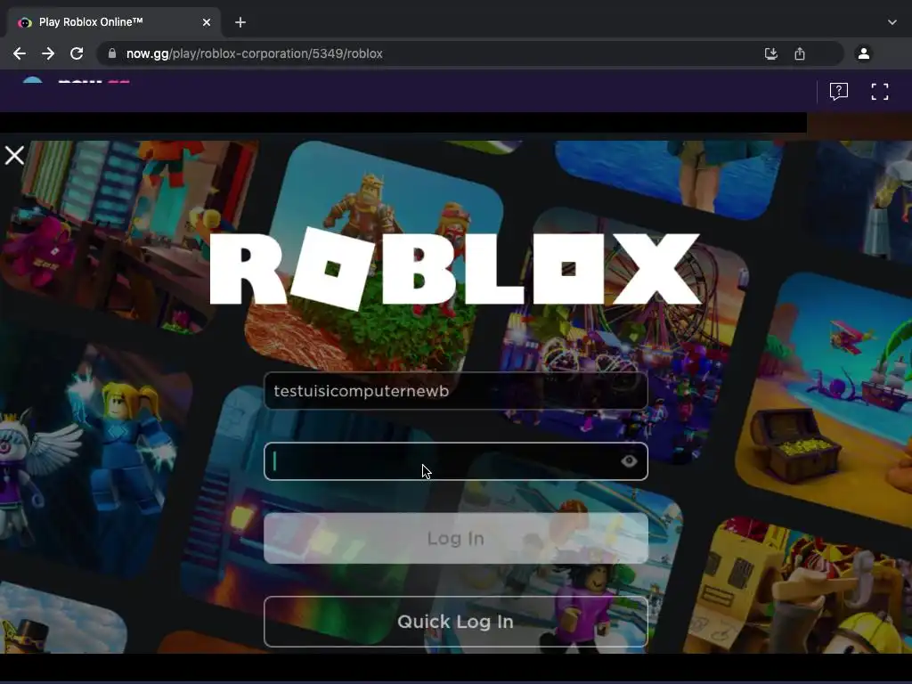Click the lock icon in the address bar
912x684 pixels.
click(112, 53)
